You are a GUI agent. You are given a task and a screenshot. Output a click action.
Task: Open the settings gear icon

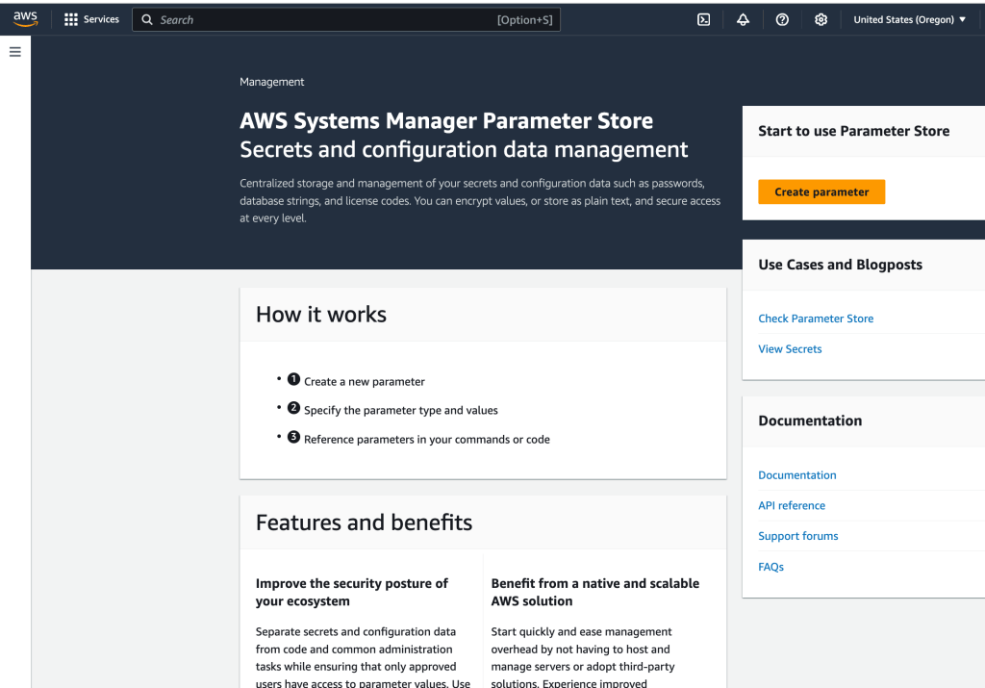(821, 19)
